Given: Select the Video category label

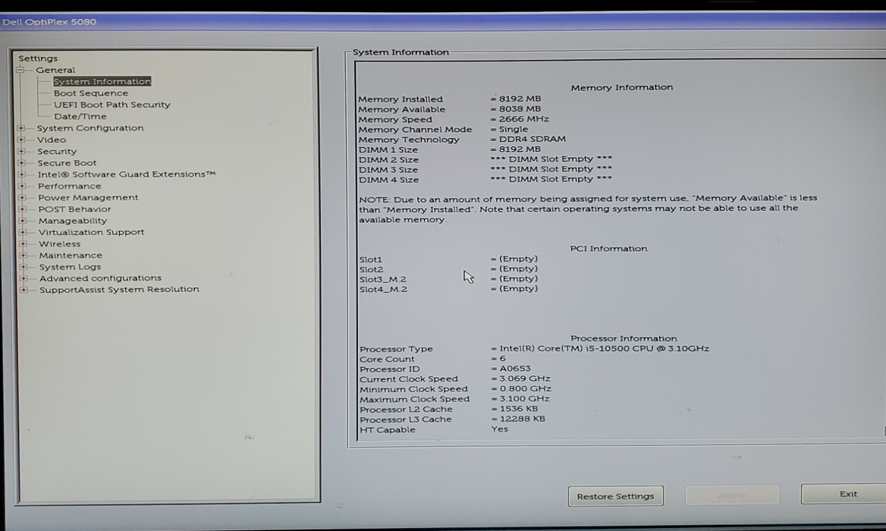Looking at the screenshot, I should tap(52, 140).
